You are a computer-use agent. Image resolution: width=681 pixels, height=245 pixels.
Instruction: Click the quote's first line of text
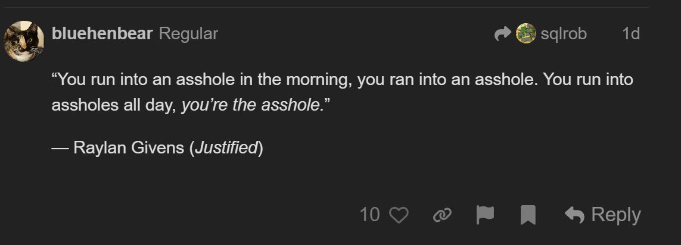(x=342, y=80)
